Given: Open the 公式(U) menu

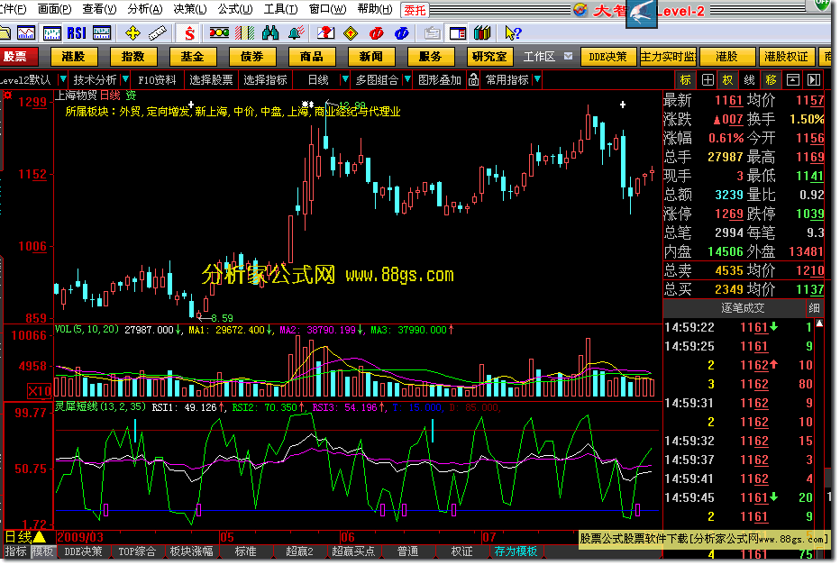Looking at the screenshot, I should pos(234,9).
